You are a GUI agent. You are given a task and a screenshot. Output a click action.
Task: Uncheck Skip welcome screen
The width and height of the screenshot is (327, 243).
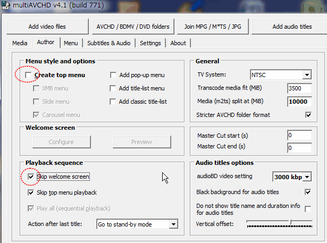pos(31,177)
